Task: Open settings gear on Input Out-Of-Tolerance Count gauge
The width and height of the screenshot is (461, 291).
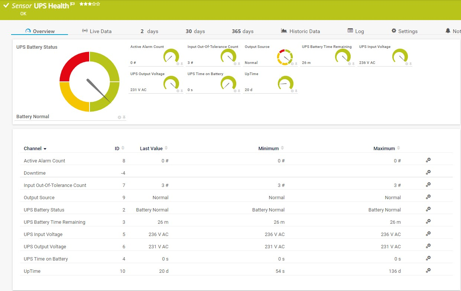Action: click(x=235, y=64)
